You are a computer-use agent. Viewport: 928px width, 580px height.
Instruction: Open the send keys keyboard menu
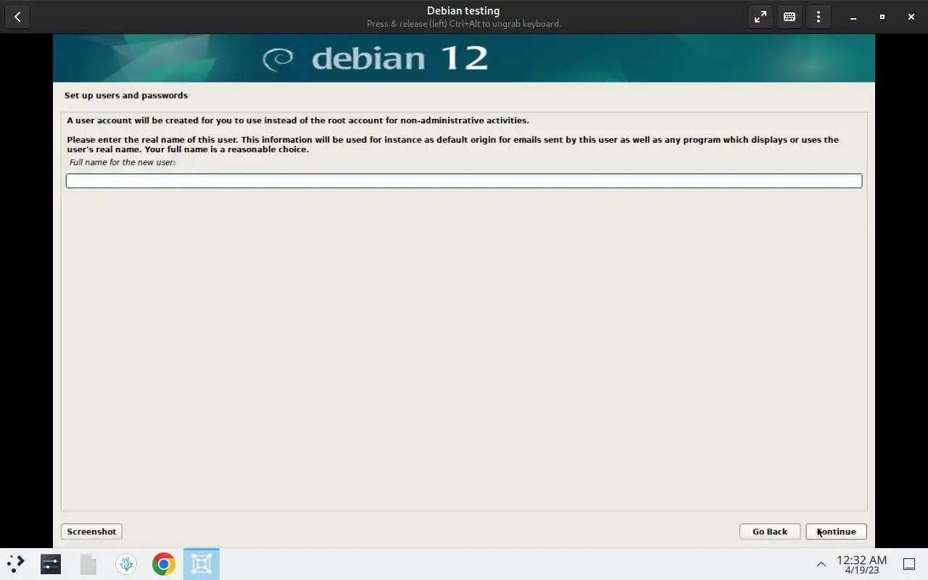pyautogui.click(x=790, y=17)
